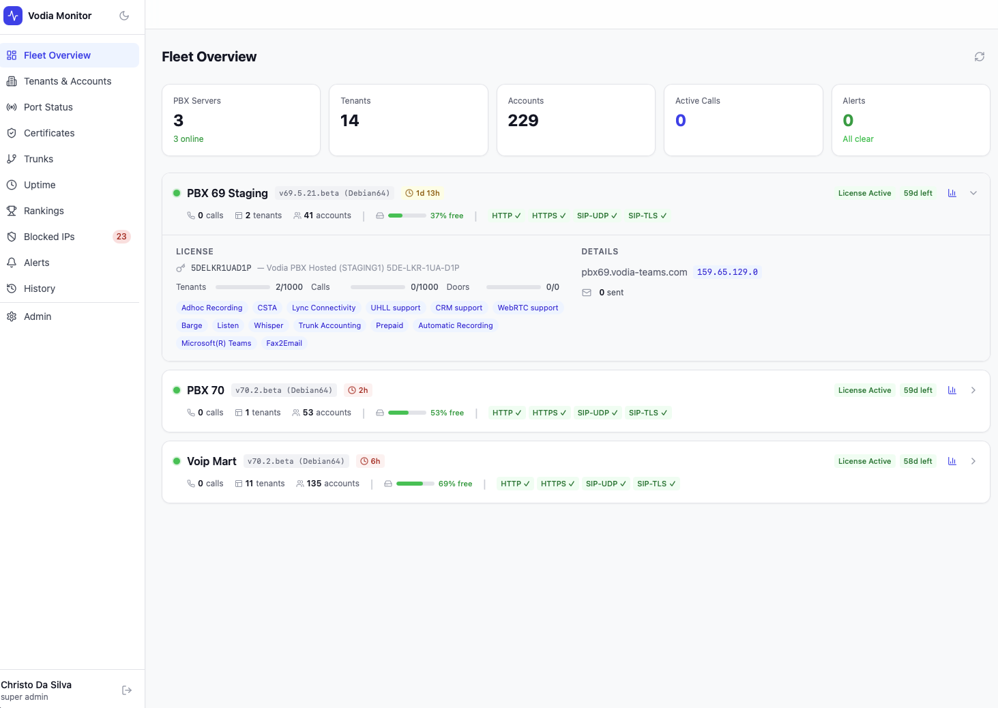Screen dimensions: 998x708
Task: Open the chart icon for PBX 69 Staging
Action: click(x=952, y=193)
